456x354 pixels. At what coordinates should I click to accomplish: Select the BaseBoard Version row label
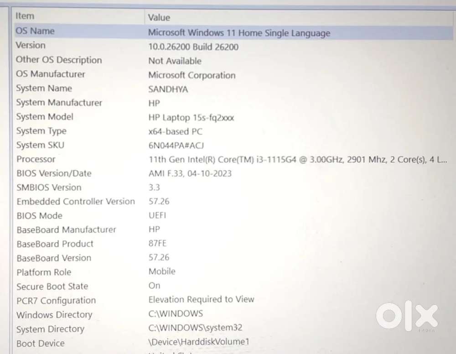[54, 258]
